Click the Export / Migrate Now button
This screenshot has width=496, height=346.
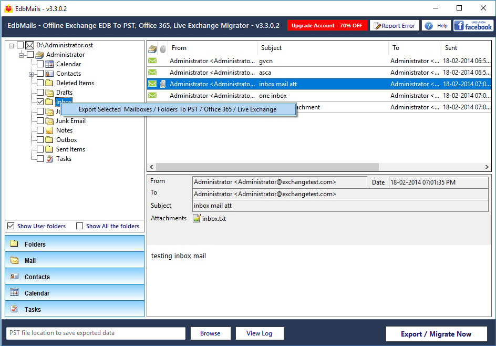436,334
